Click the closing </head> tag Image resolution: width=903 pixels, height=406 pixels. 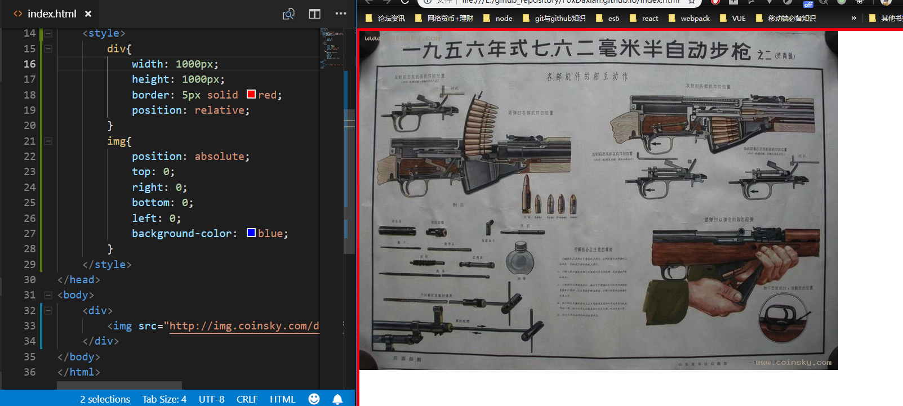point(79,280)
